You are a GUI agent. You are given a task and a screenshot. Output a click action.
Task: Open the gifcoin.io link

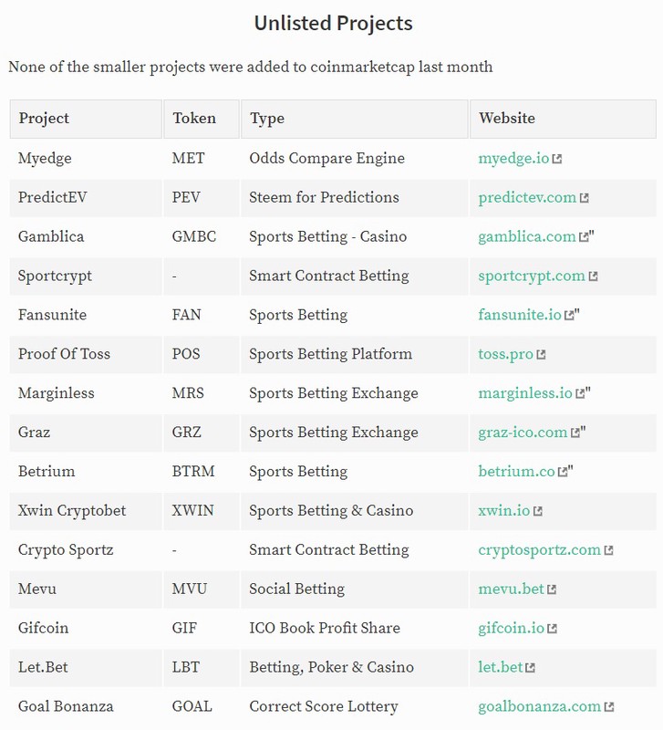pos(512,629)
